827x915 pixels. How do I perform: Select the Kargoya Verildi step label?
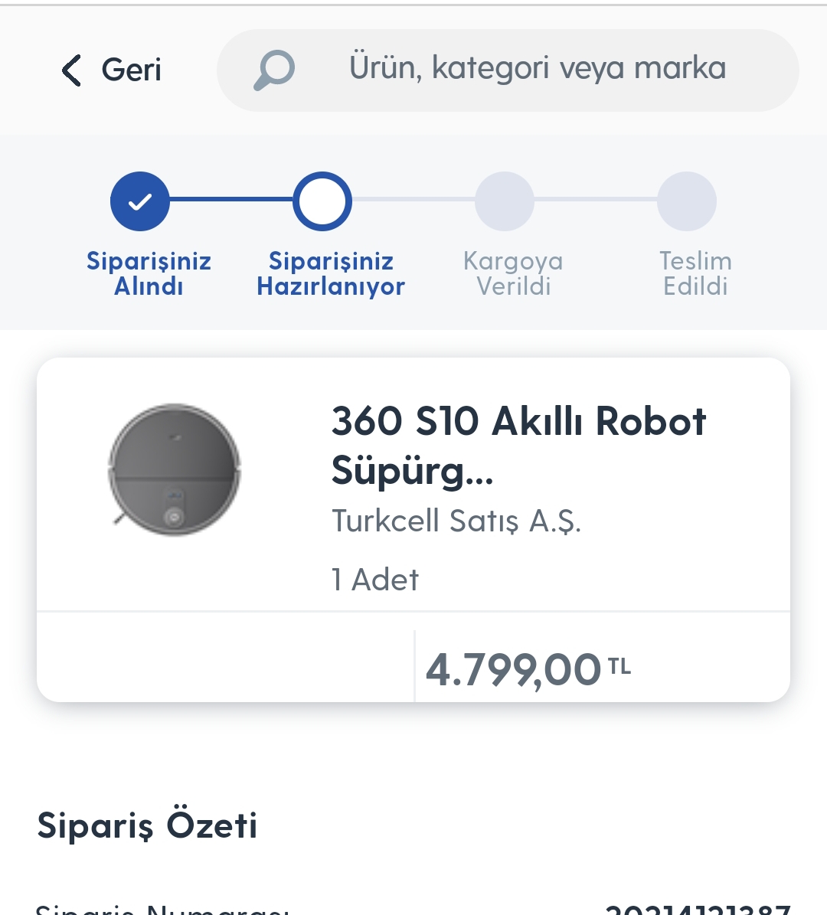click(513, 273)
